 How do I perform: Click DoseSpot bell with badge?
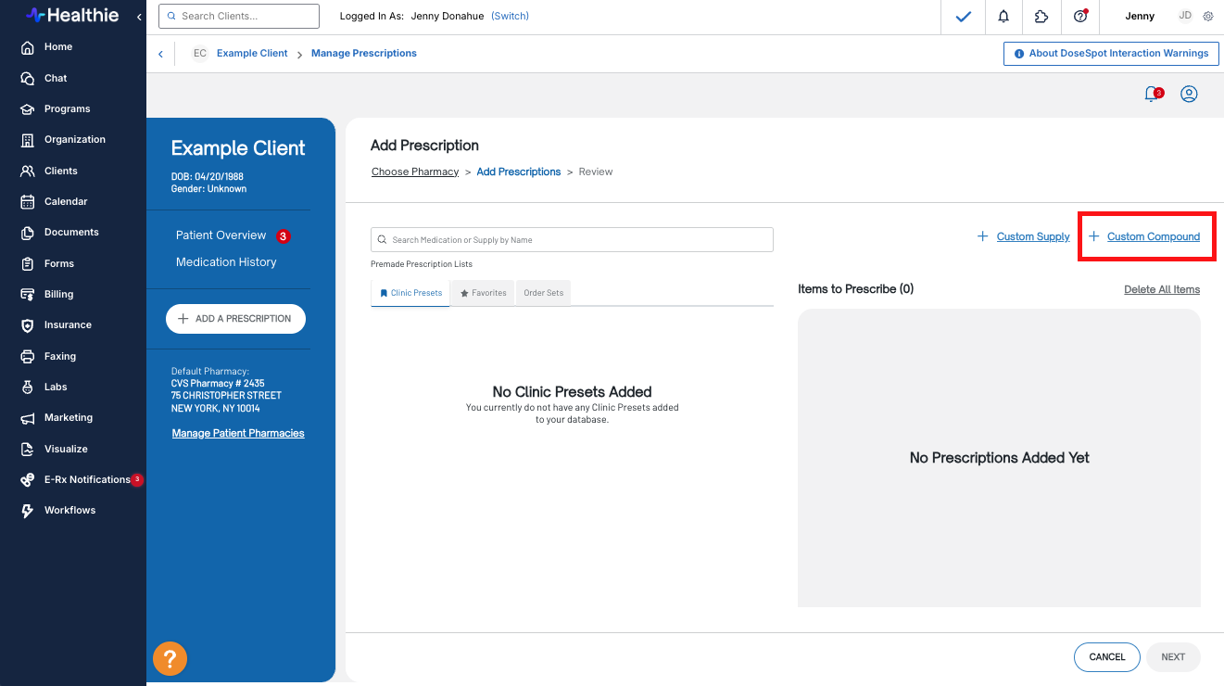[1153, 94]
